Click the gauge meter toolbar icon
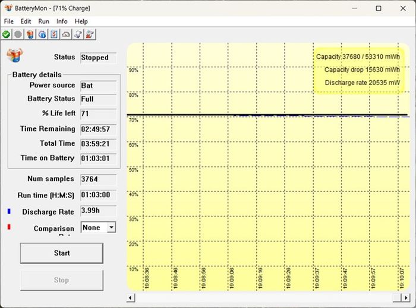 coord(66,34)
